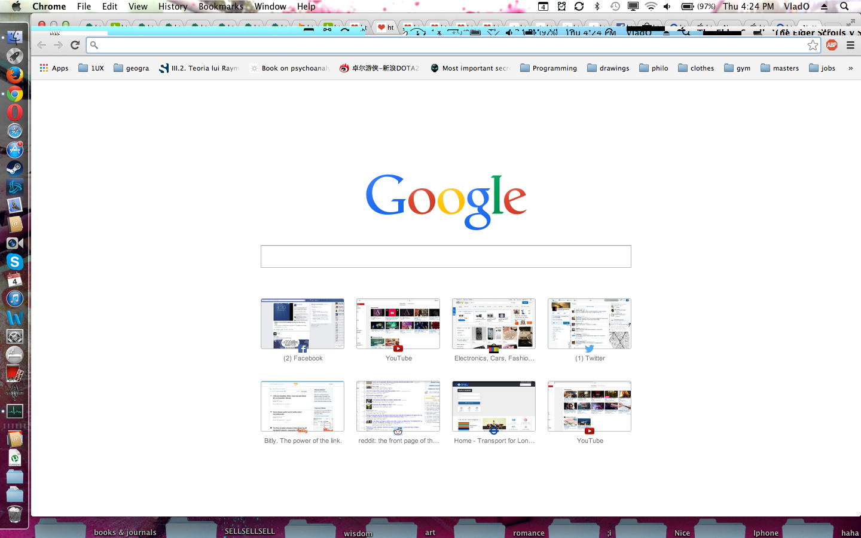Open the Apple menu

(x=16, y=7)
